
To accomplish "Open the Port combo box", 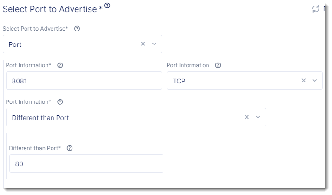I will pyautogui.click(x=70, y=44).
